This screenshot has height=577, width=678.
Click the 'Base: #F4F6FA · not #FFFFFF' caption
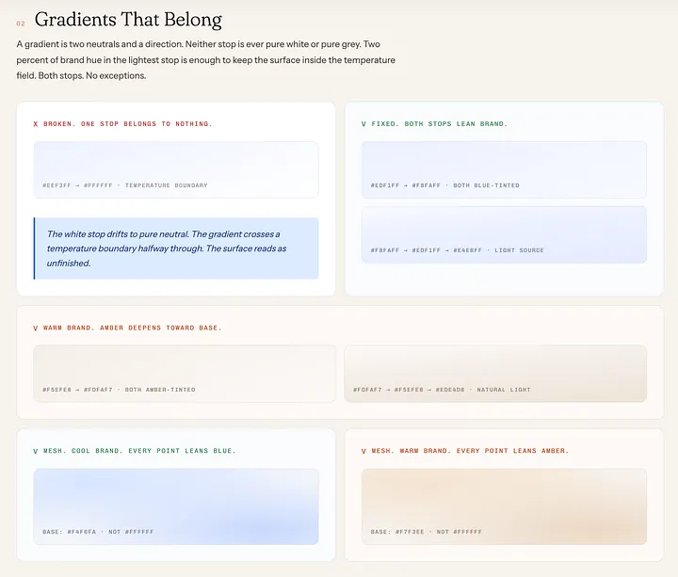(98, 532)
